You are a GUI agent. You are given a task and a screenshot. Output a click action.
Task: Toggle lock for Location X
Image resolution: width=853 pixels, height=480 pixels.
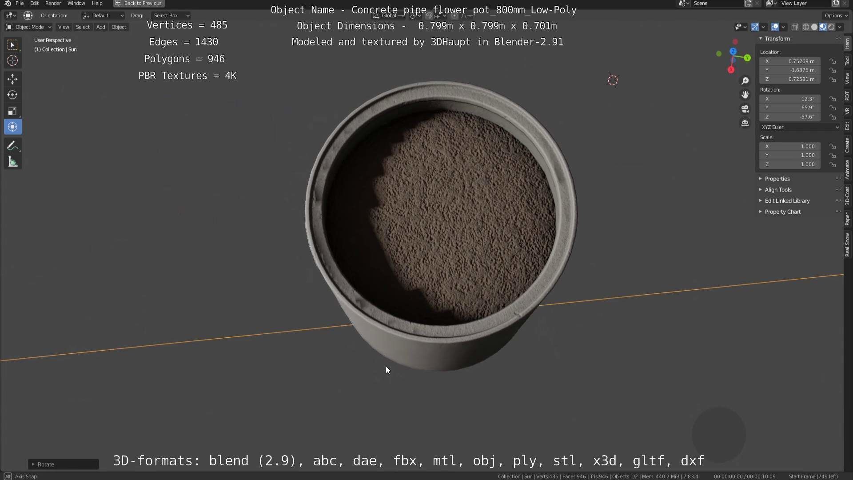833,61
